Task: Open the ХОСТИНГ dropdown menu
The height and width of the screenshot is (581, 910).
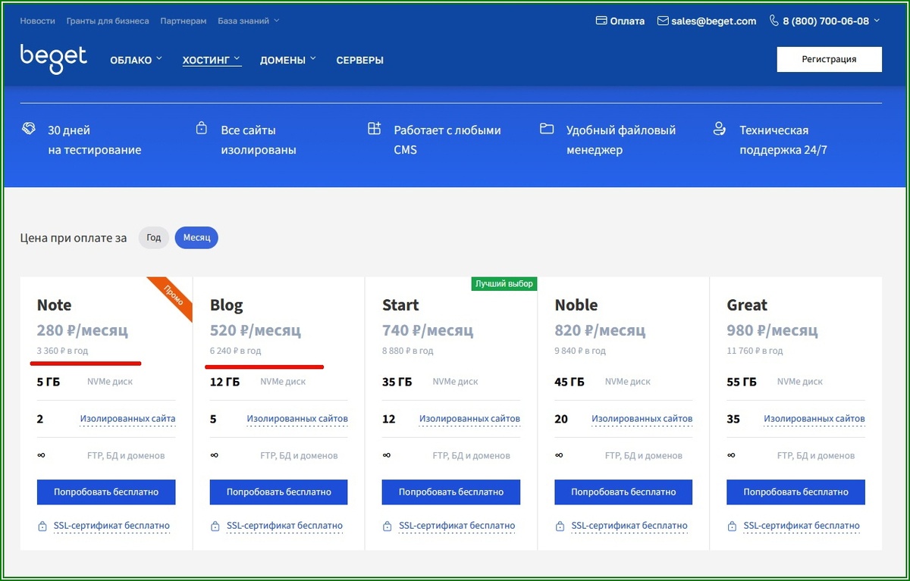Action: (212, 60)
